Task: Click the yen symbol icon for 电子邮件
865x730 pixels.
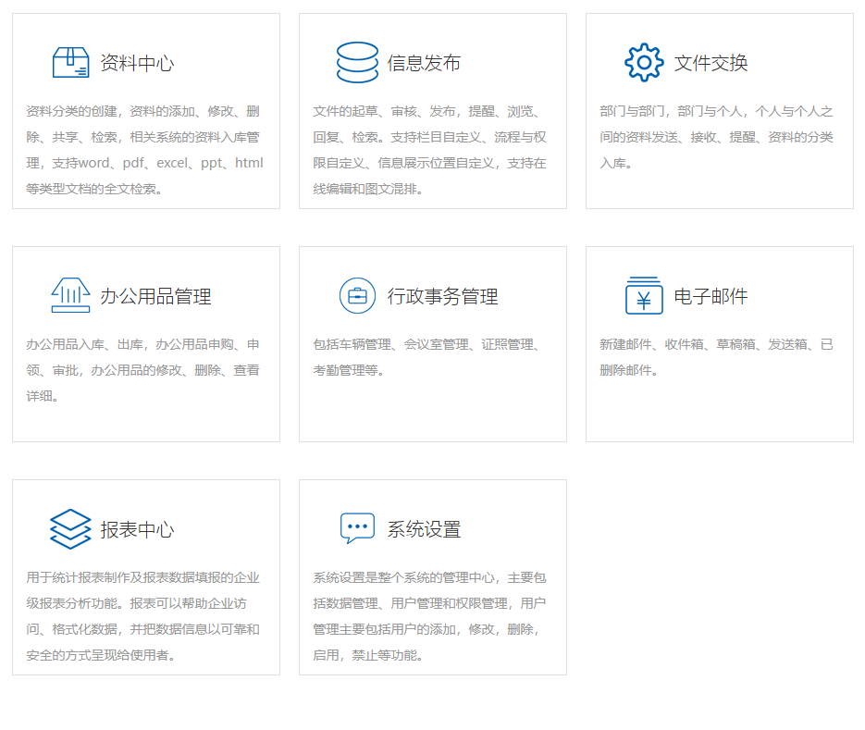Action: 644,295
